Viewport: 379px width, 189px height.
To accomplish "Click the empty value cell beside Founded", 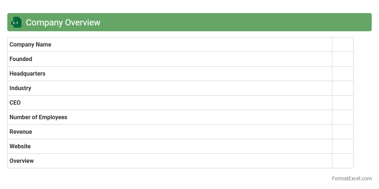I will (343, 59).
